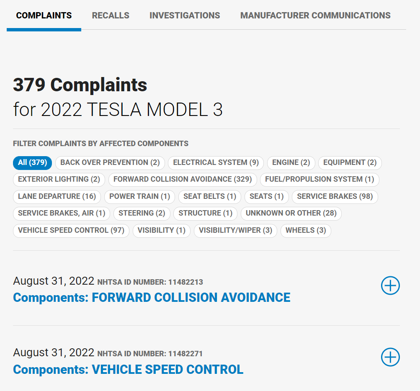This screenshot has width=420, height=391.
Task: Switch to the COMPLAINTS tab
Action: click(x=44, y=15)
